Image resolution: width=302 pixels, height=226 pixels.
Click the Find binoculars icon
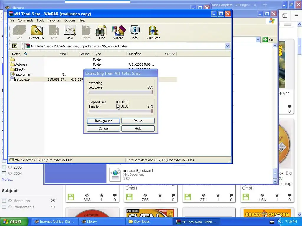(x=102, y=30)
